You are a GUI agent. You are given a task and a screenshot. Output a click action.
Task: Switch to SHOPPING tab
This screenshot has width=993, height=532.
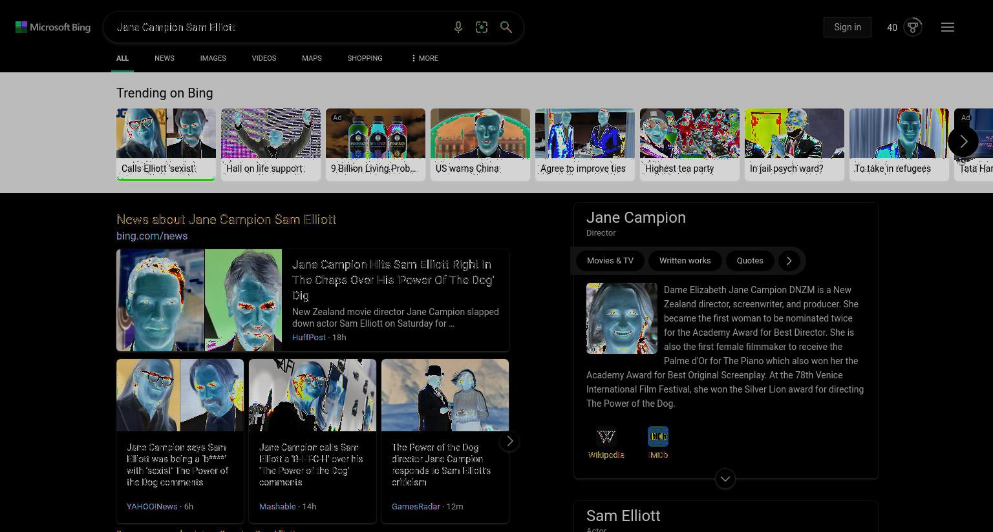pyautogui.click(x=365, y=58)
